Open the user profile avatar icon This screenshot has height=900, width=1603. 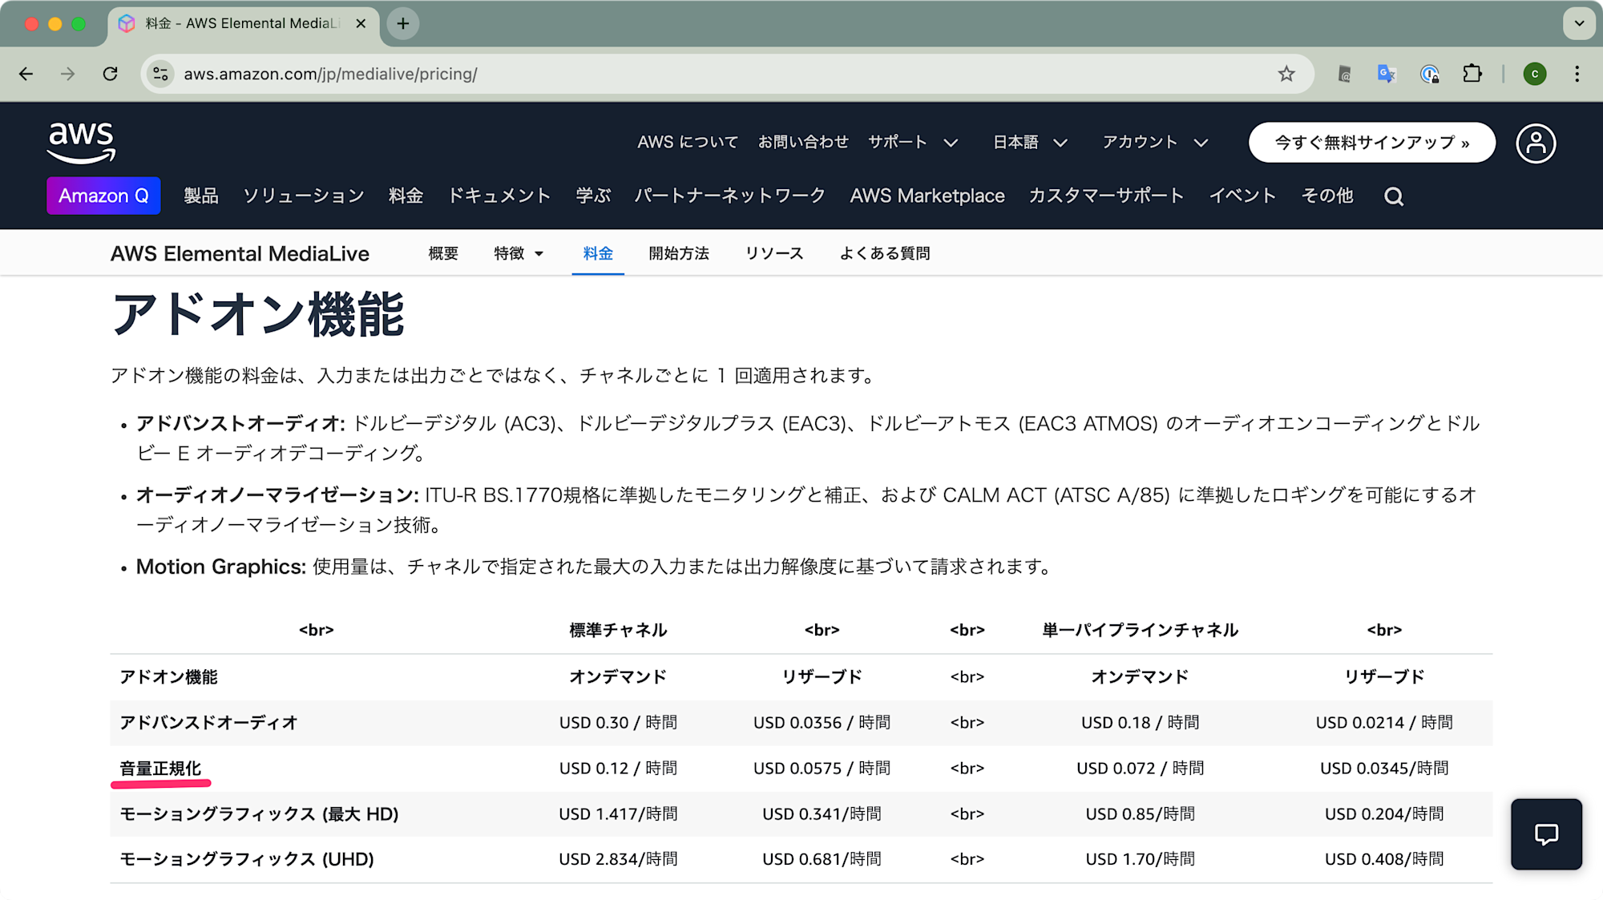(x=1536, y=143)
